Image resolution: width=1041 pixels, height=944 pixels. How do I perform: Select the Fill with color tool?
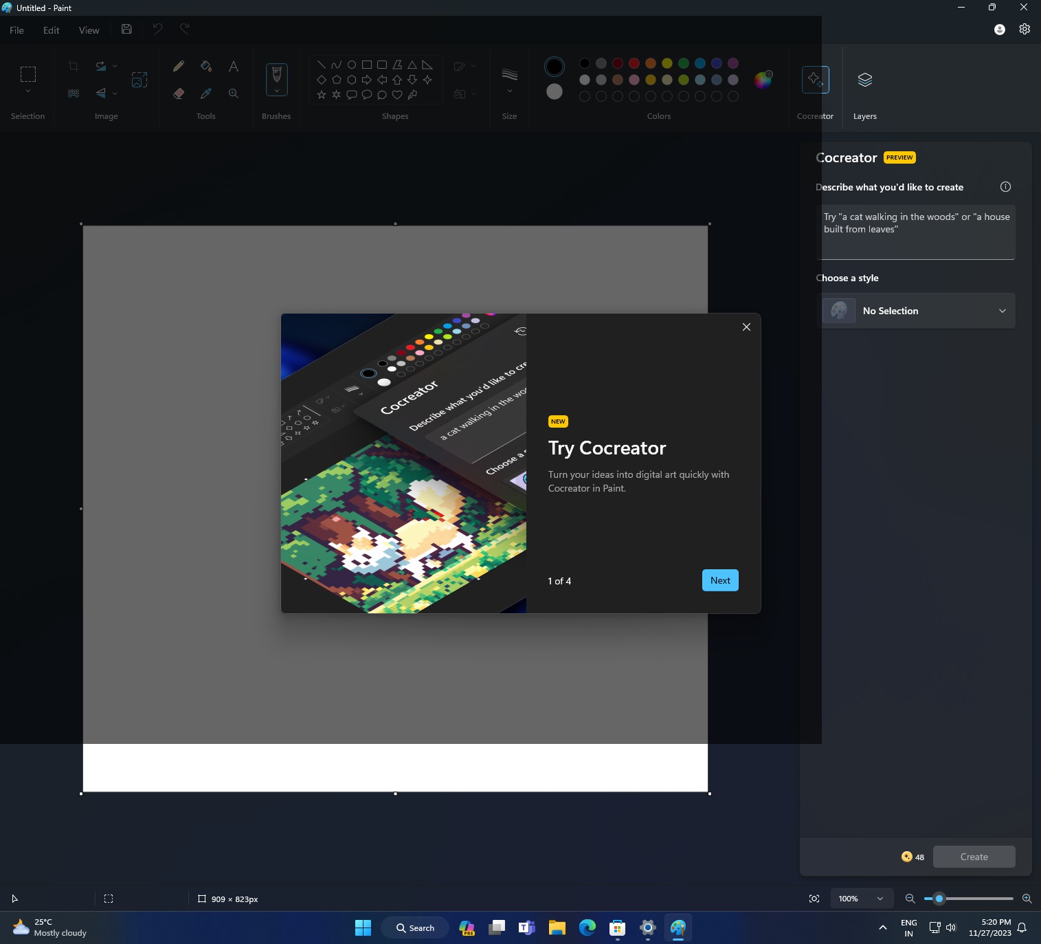(x=205, y=65)
